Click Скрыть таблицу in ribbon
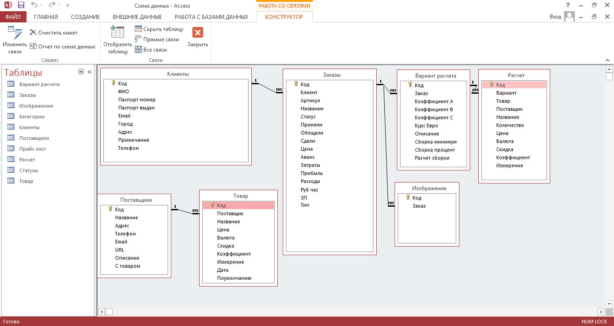This screenshot has height=326, width=614. (x=159, y=29)
